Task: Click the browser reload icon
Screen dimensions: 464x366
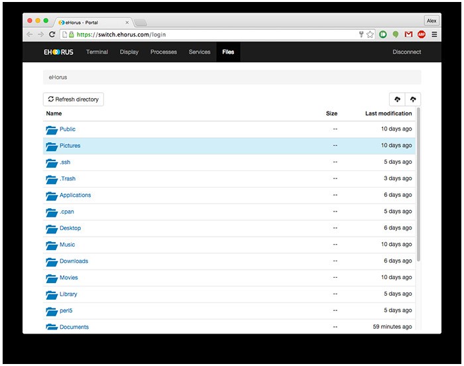Action: (x=52, y=34)
